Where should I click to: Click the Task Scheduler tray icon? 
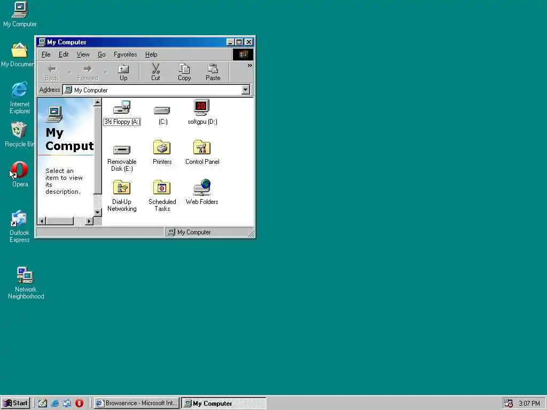[x=509, y=404]
